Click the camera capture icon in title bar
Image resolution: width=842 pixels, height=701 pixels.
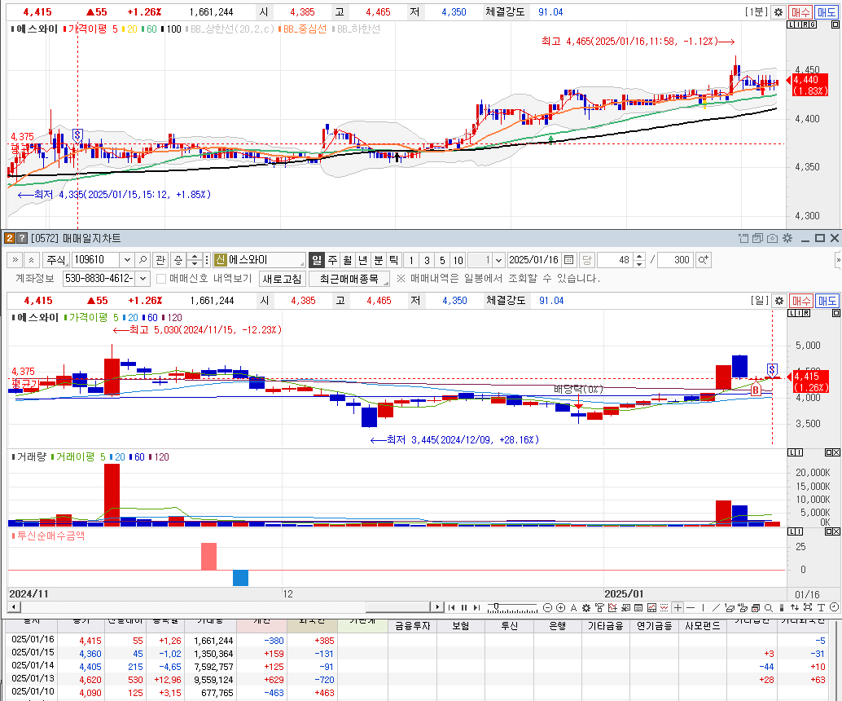(772, 238)
